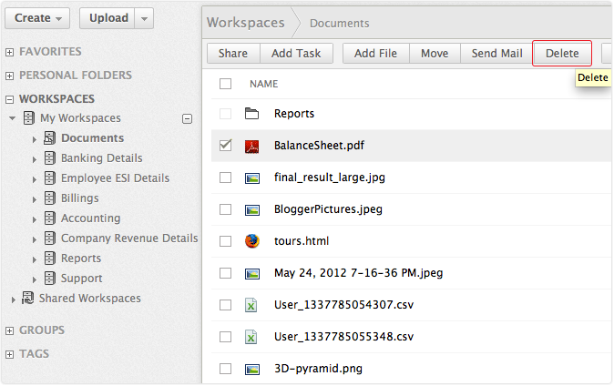Select Billings in the sidebar tree
Screen dimensions: 614x386
(x=80, y=198)
